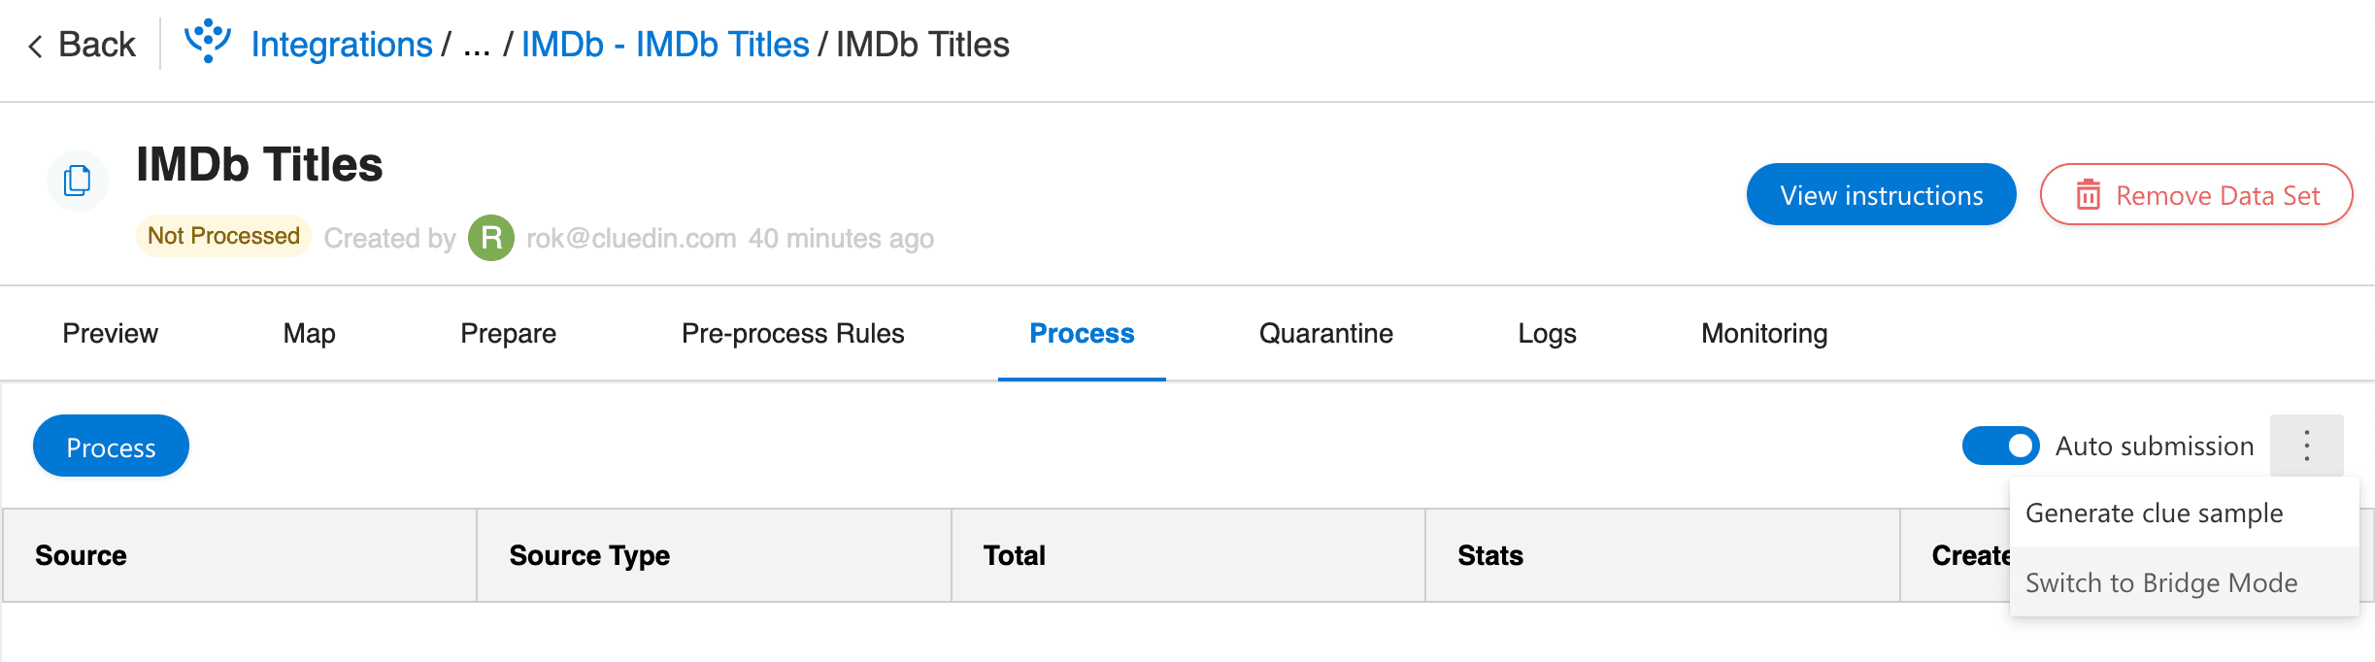The height and width of the screenshot is (662, 2375).
Task: Click the back chevron arrow
Action: [36, 46]
